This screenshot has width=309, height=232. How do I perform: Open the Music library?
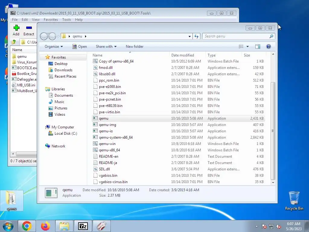pos(59,102)
